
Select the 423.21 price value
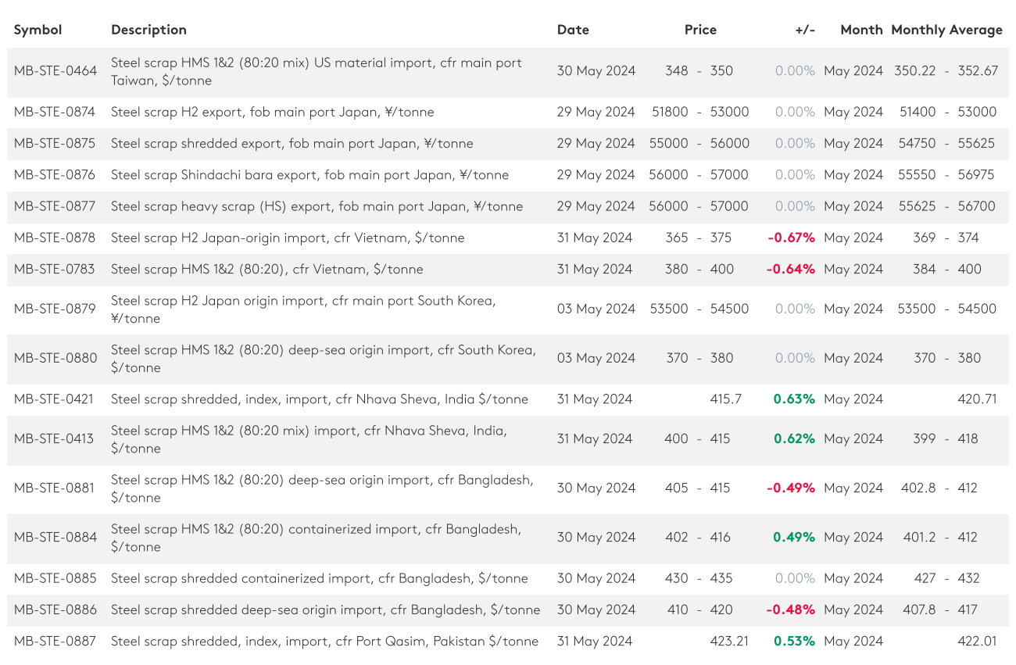click(x=729, y=642)
